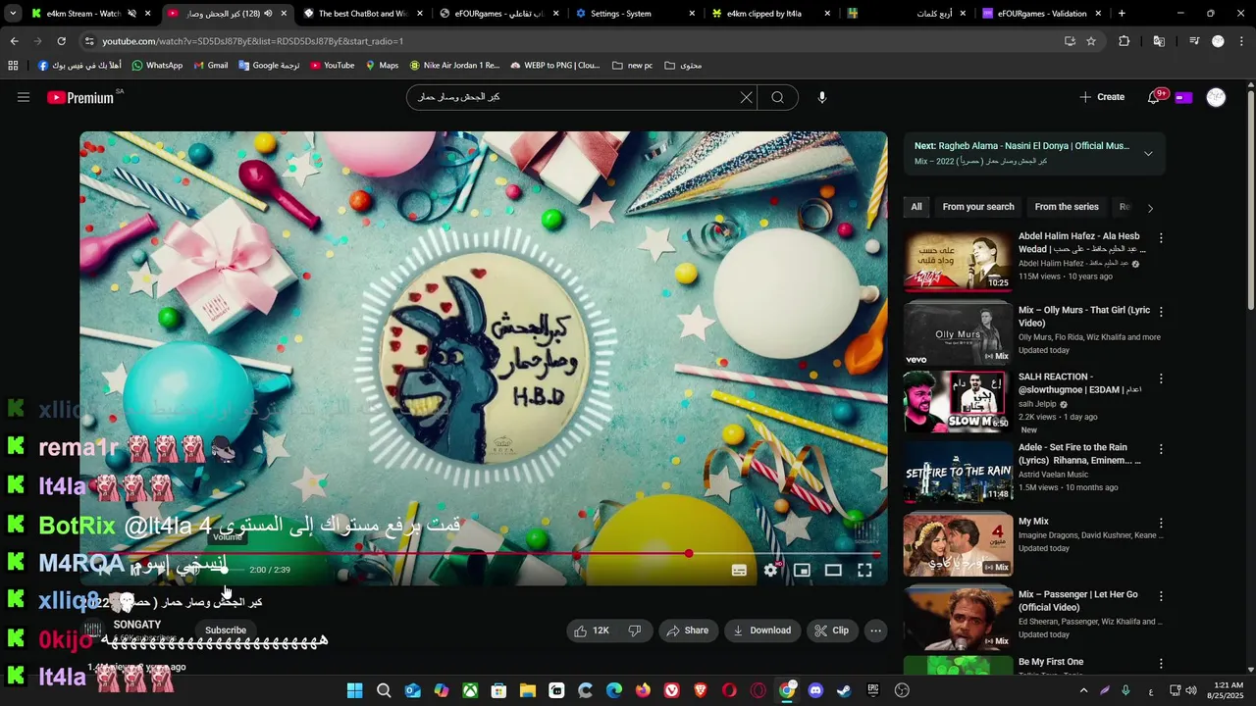This screenshot has width=1256, height=706.
Task: Select From your search chip
Action: point(978,207)
